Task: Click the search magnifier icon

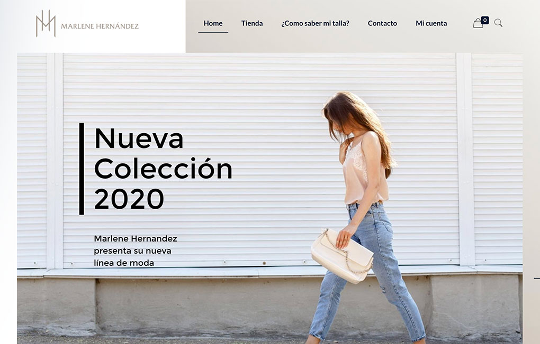Action: (498, 23)
